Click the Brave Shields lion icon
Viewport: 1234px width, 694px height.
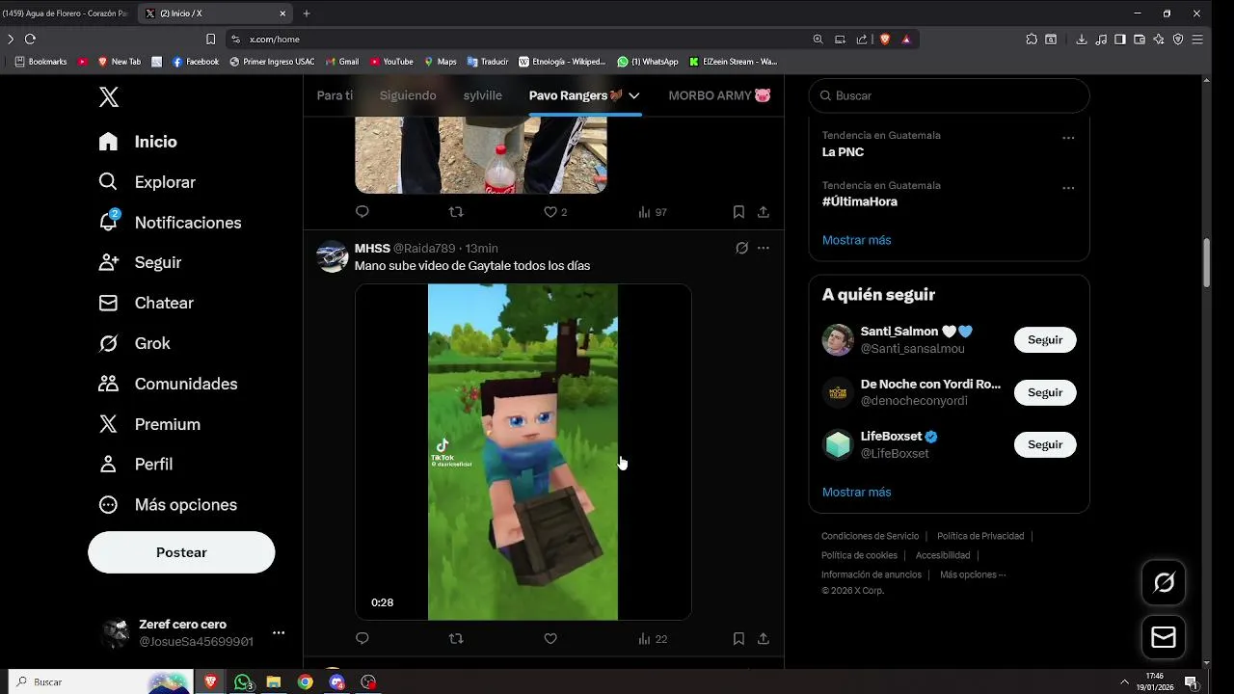(885, 39)
